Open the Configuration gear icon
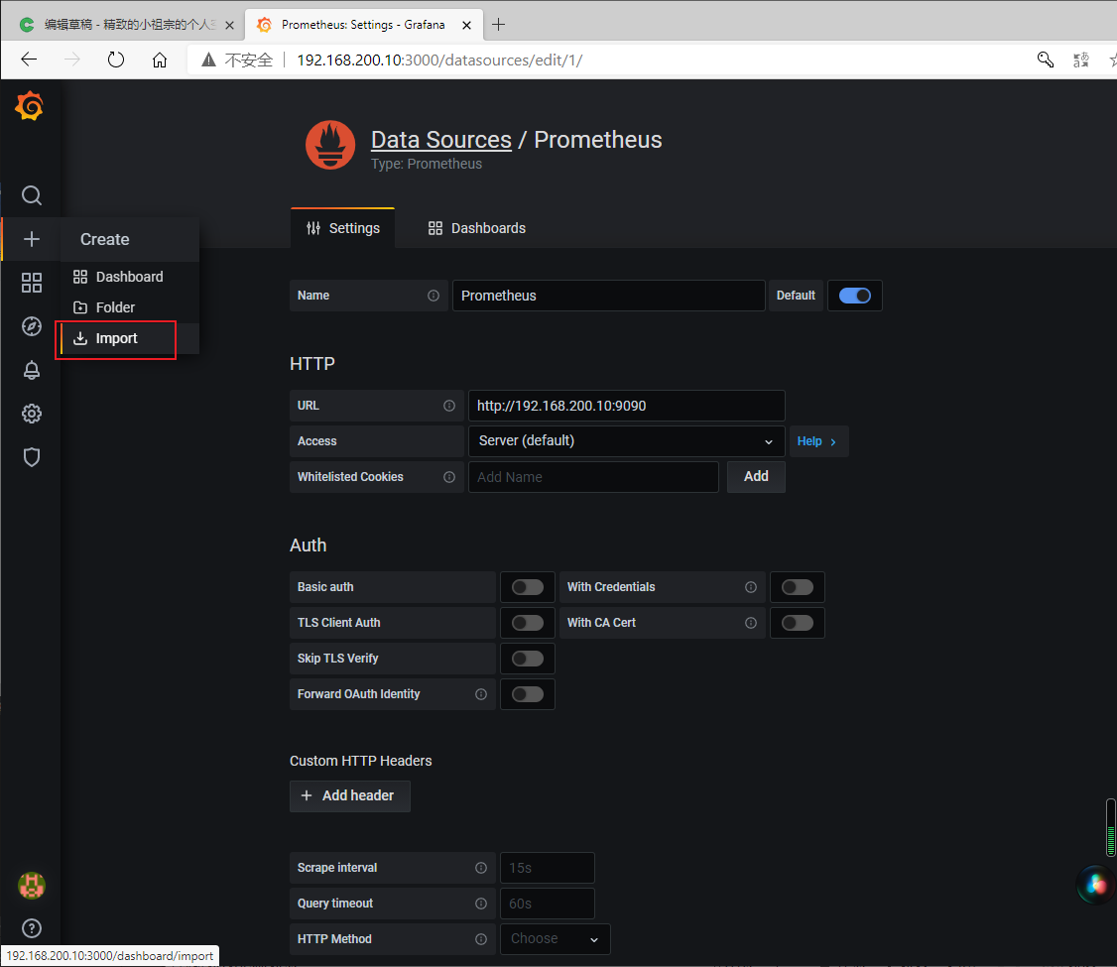 tap(32, 414)
